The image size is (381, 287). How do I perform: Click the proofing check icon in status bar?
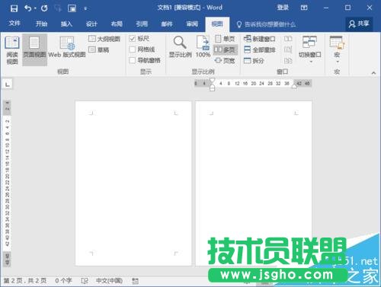(x=85, y=281)
